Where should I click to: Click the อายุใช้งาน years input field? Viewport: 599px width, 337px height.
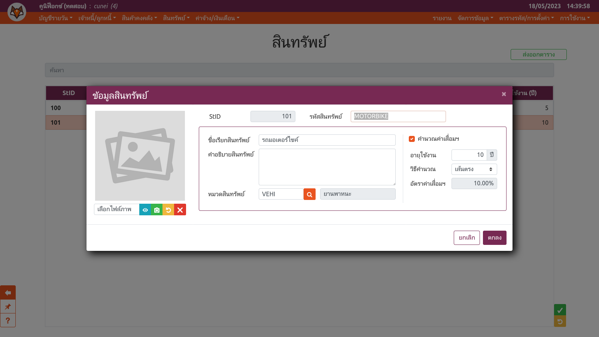point(469,155)
